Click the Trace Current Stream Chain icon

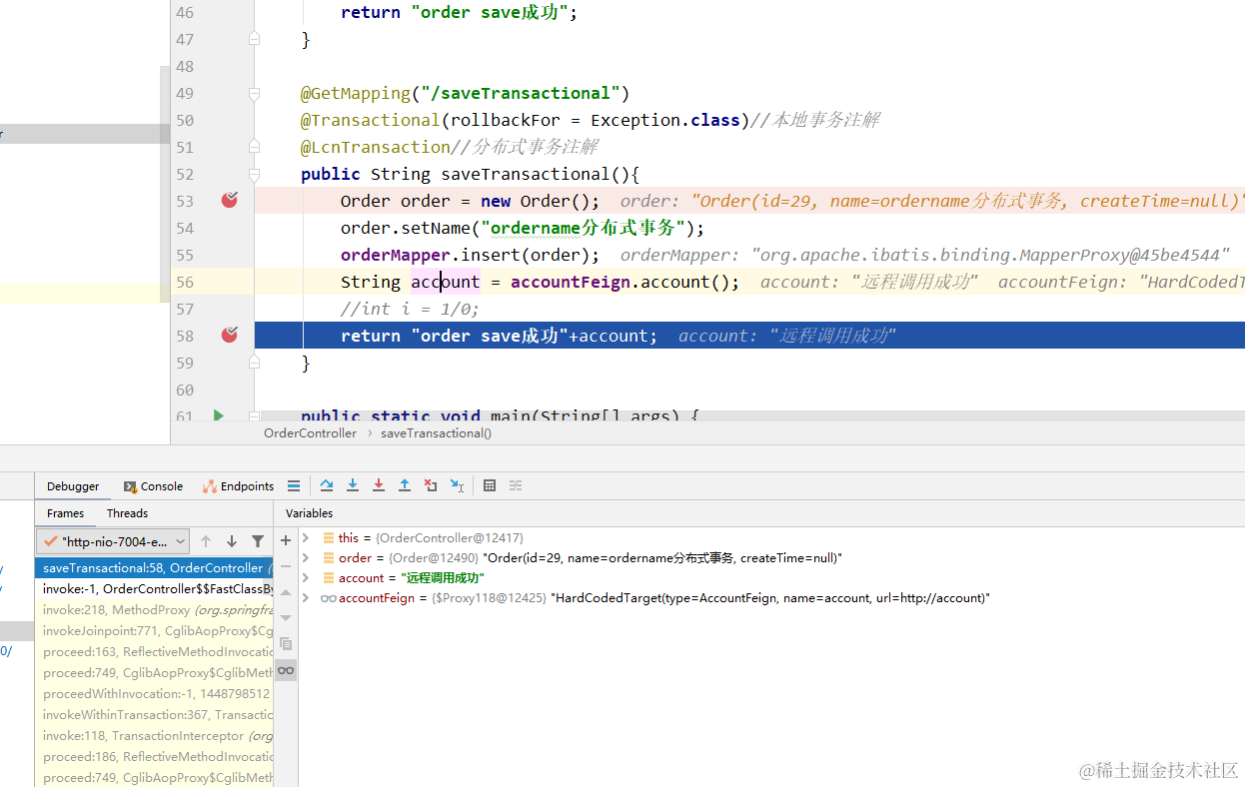click(516, 485)
